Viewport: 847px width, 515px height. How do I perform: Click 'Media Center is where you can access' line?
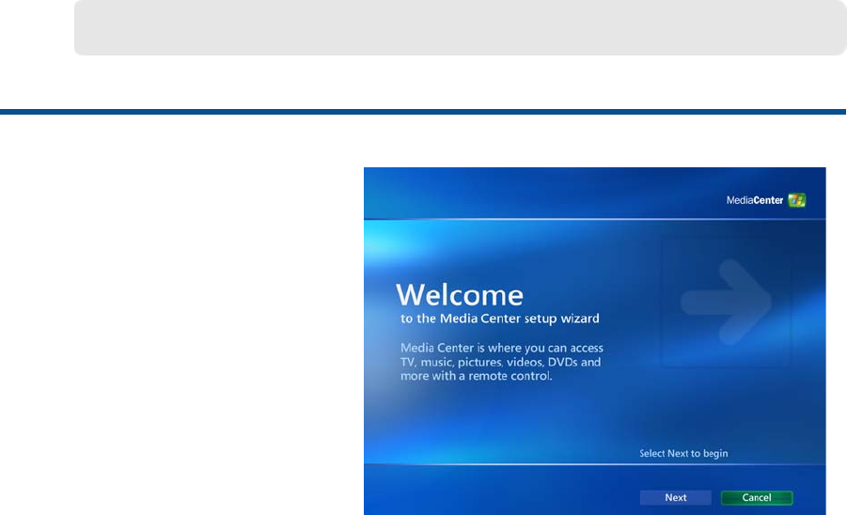(501, 349)
